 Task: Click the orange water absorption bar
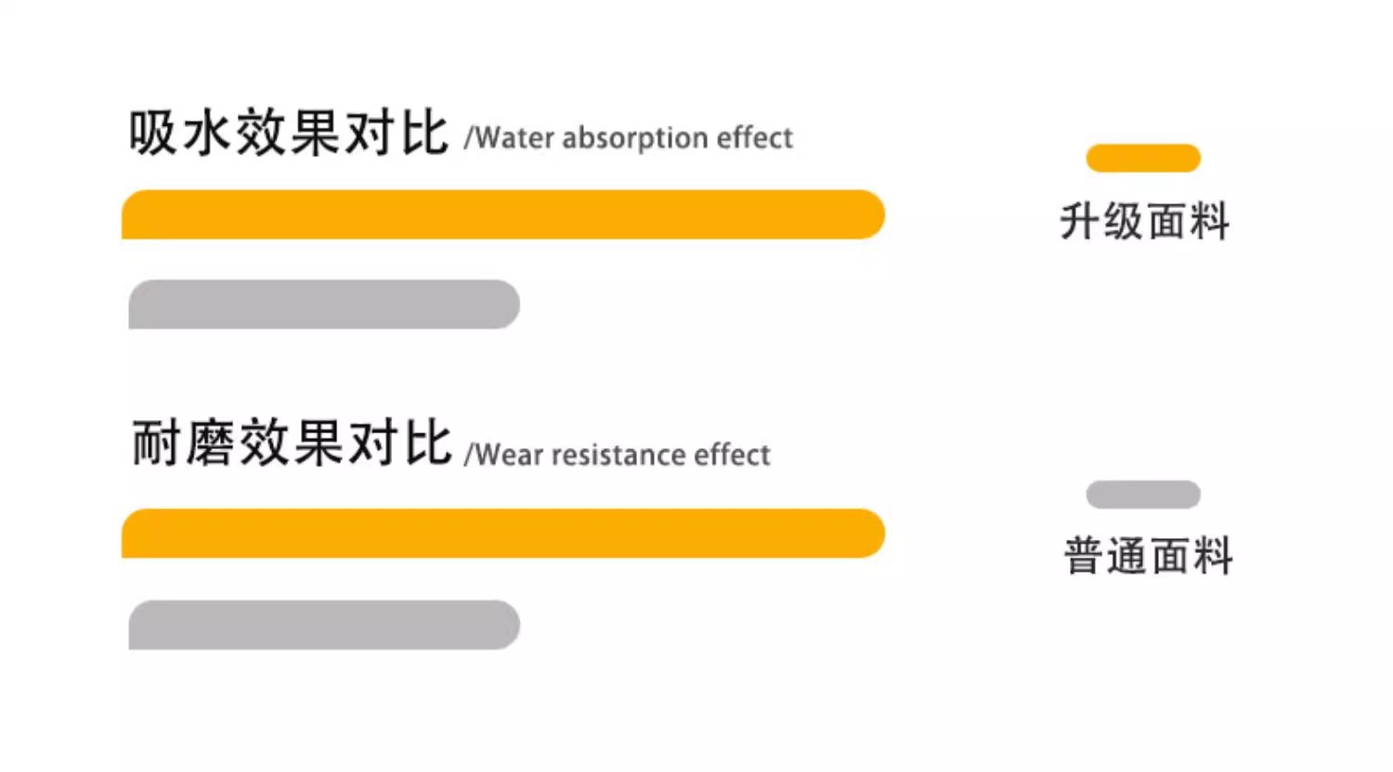[x=502, y=214]
